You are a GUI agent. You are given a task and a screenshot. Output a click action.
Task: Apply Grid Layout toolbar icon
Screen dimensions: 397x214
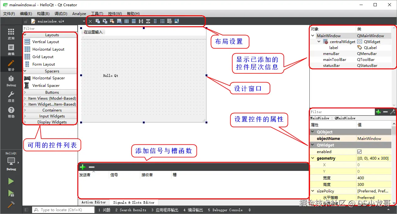coord(162,21)
